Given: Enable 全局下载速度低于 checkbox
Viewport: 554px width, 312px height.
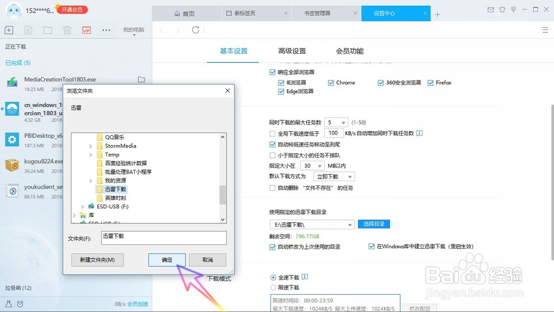Looking at the screenshot, I should pyautogui.click(x=273, y=134).
